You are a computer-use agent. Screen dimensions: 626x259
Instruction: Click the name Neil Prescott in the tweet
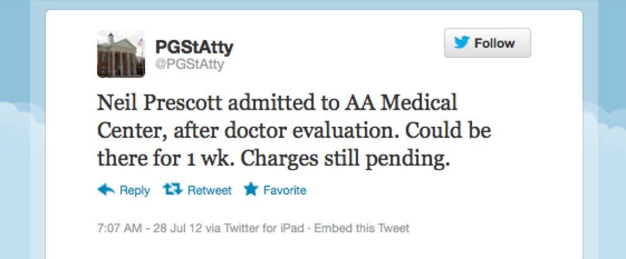click(161, 104)
